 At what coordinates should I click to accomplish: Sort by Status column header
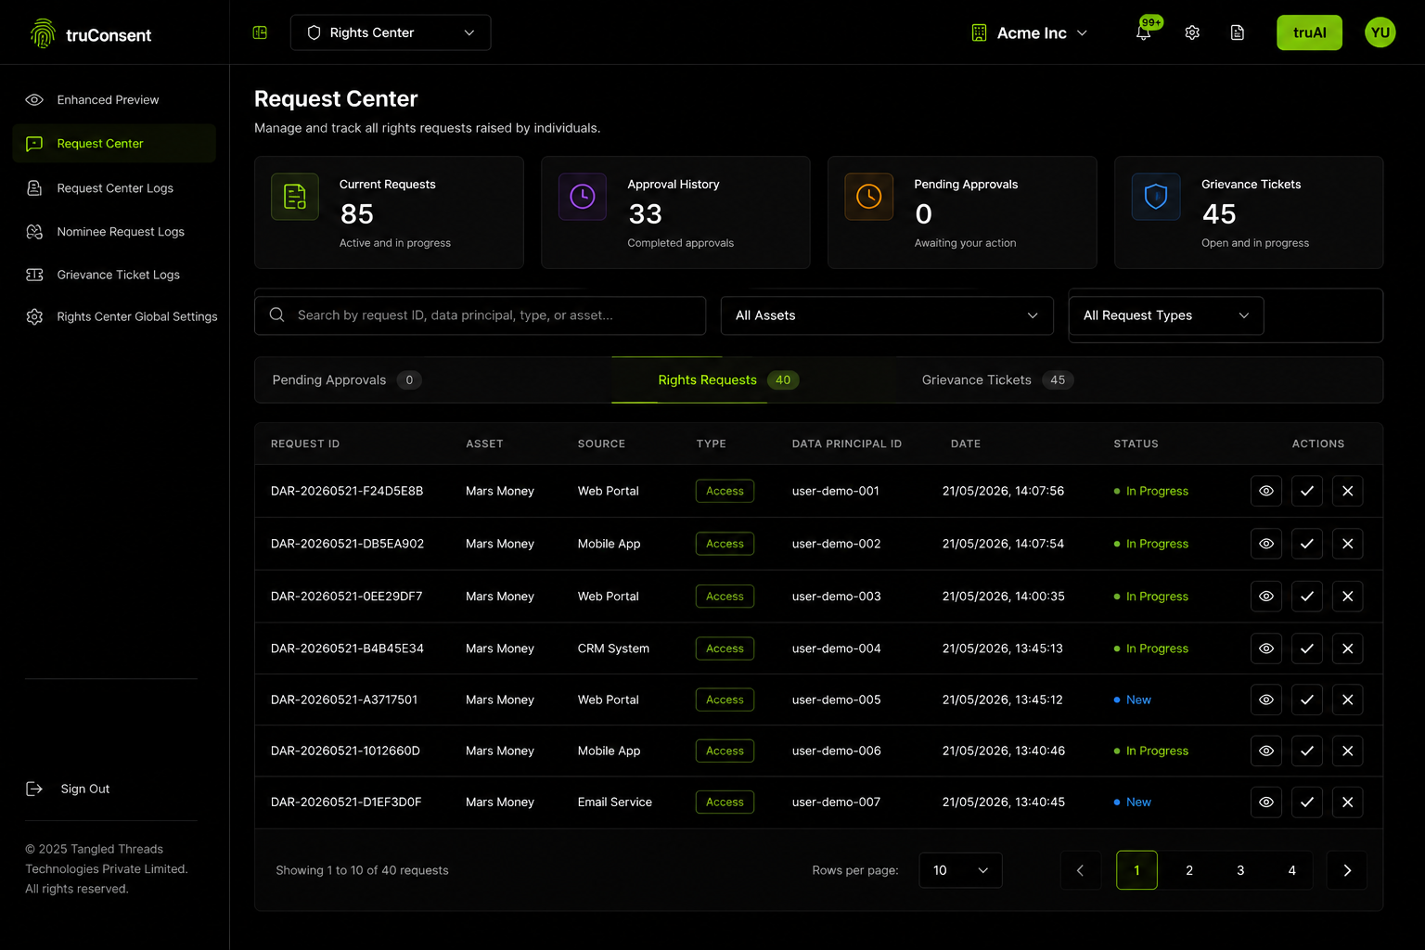[x=1136, y=443]
